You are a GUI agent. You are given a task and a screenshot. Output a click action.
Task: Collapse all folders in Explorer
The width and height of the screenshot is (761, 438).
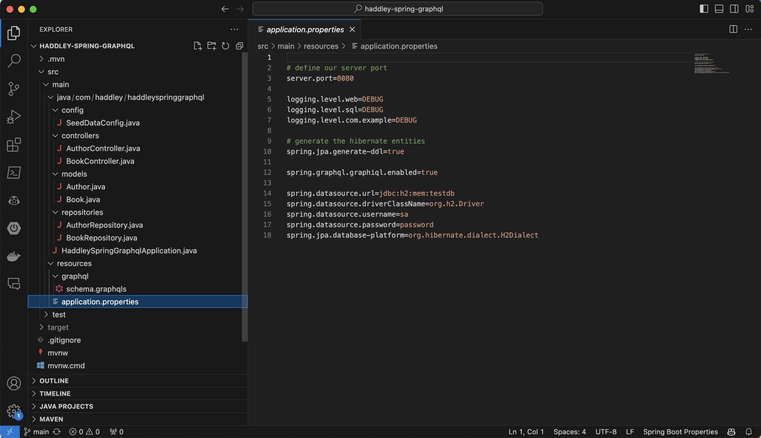(239, 46)
